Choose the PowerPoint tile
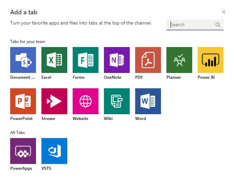The height and width of the screenshot is (195, 234). (23, 101)
